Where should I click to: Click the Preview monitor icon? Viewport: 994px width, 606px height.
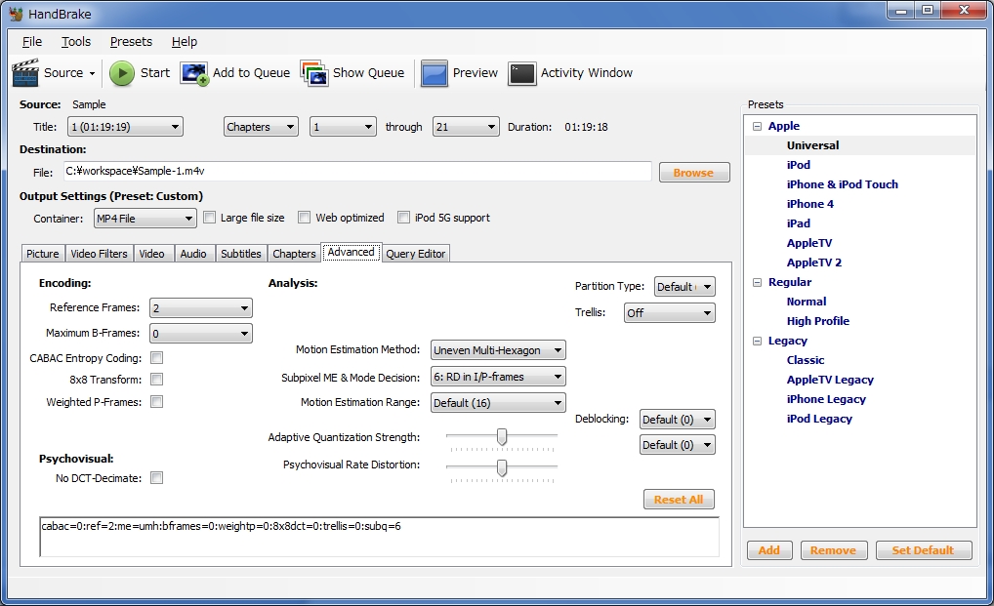(x=435, y=73)
